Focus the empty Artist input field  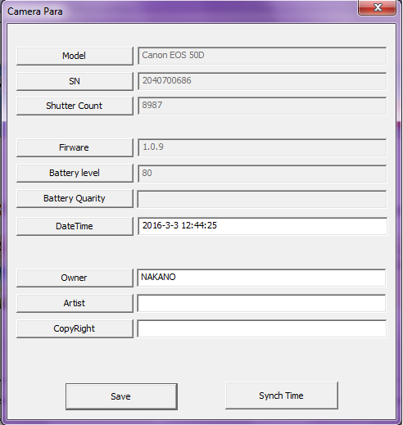[262, 303]
